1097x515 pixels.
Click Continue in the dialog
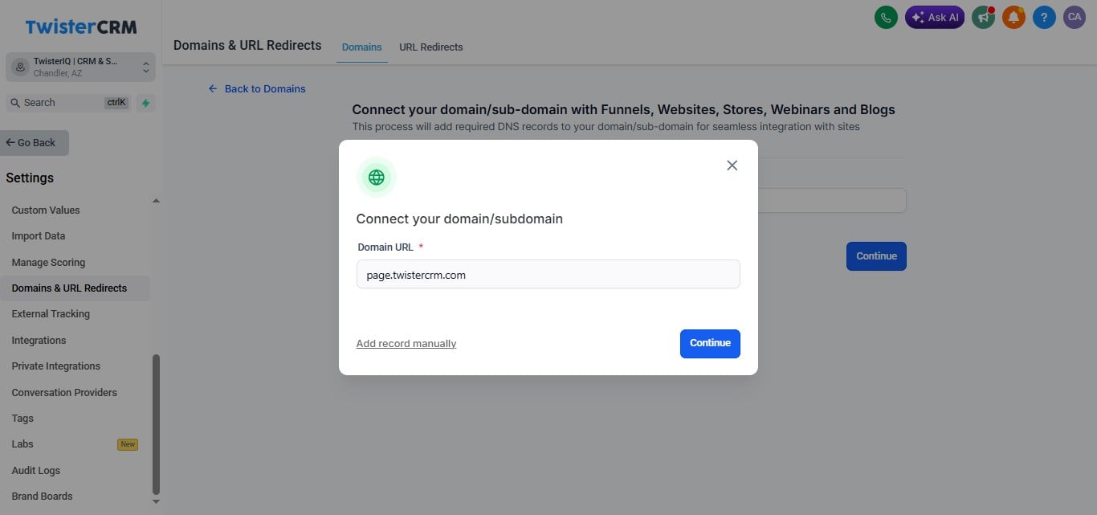coord(710,343)
